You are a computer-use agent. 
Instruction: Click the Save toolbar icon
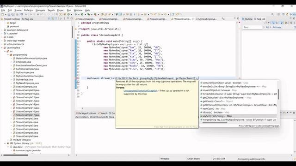tap(9, 14)
